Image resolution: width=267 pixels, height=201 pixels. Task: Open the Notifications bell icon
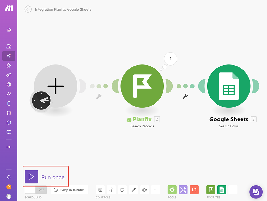(x=9, y=177)
